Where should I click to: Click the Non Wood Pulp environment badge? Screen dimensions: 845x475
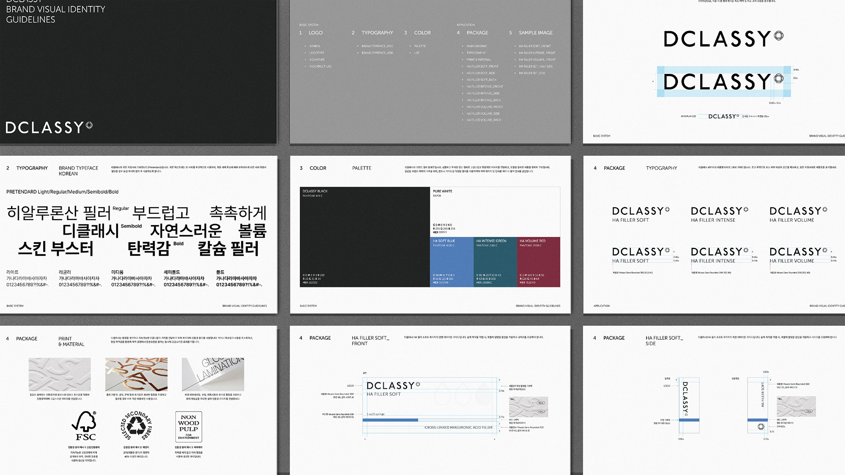(x=188, y=427)
